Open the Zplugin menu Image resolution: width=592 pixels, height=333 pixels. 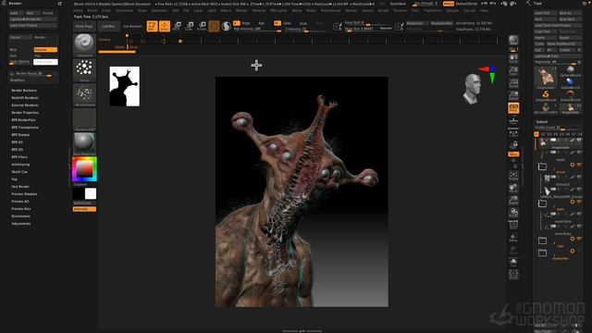[x=452, y=10]
